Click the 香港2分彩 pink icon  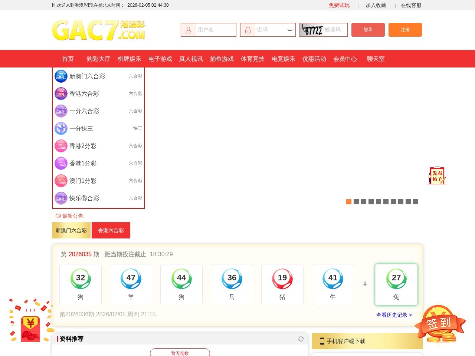61,146
